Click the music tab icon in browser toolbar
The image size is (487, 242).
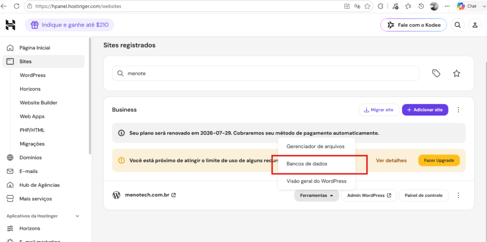[395, 6]
